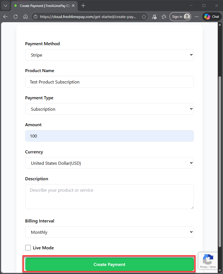The width and height of the screenshot is (223, 274).
Task: Enable the Live Mode checkbox
Action: [x=28, y=248]
